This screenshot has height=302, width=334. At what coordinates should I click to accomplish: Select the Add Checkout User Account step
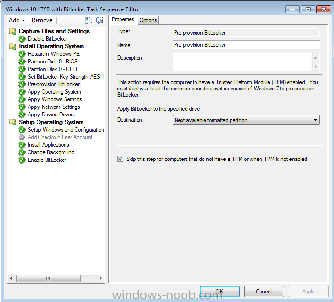click(60, 137)
